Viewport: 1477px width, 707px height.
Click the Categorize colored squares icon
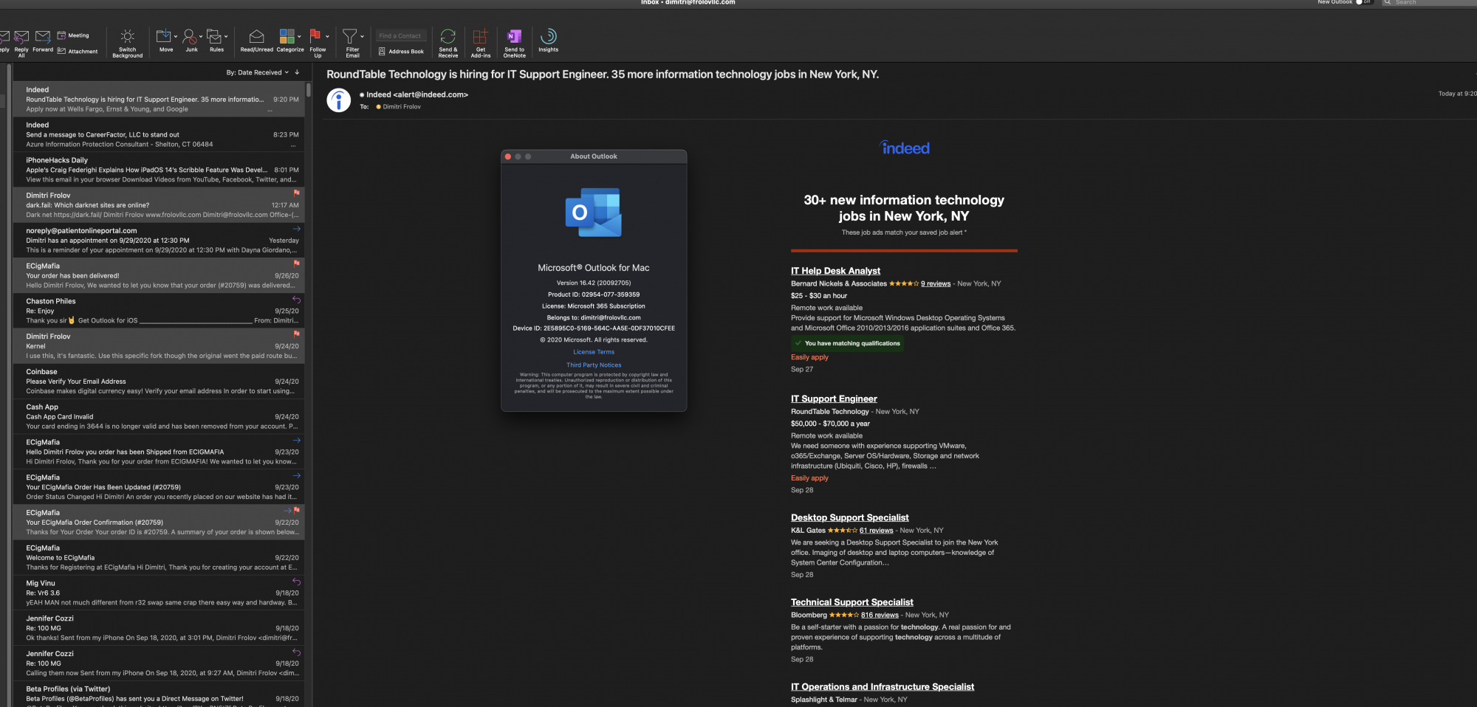[x=287, y=36]
